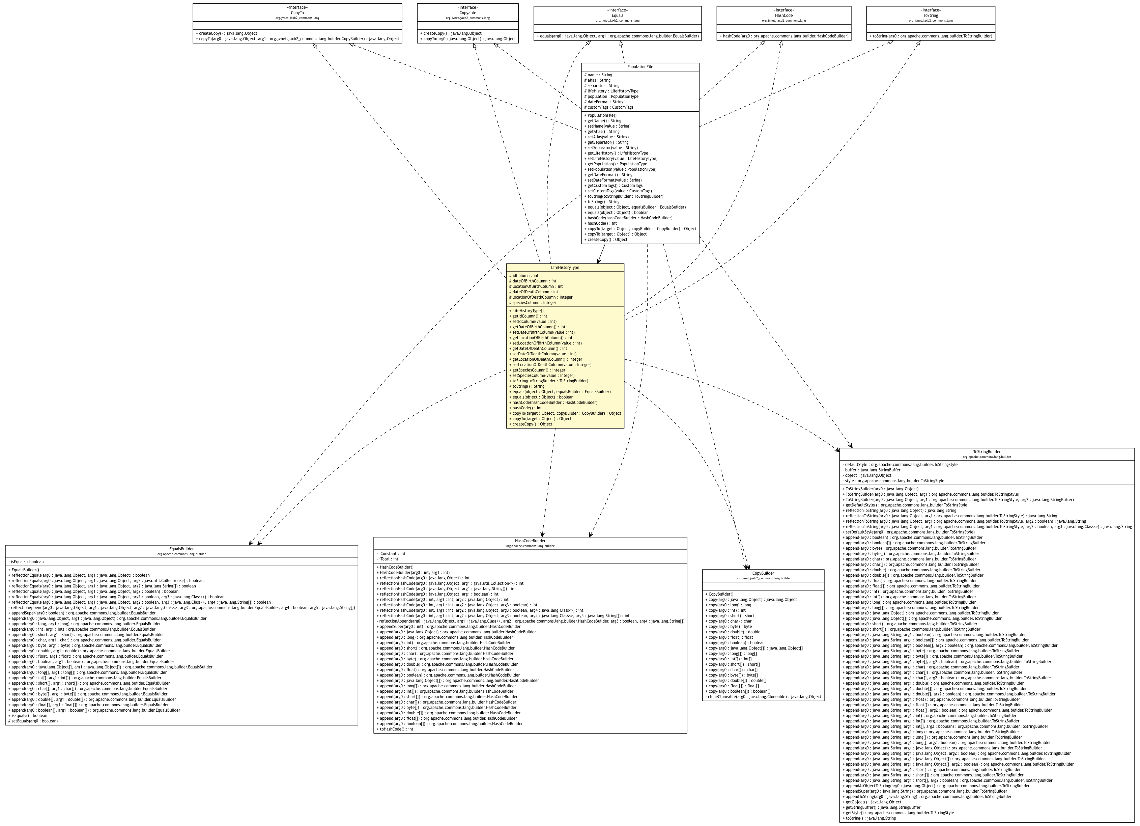This screenshot has width=1140, height=826.
Task: Click the ToString interface title
Action: 931,15
